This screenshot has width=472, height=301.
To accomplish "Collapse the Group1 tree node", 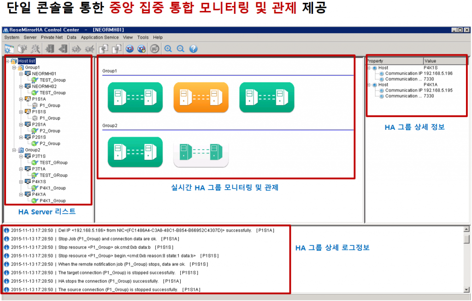I will tap(14, 67).
